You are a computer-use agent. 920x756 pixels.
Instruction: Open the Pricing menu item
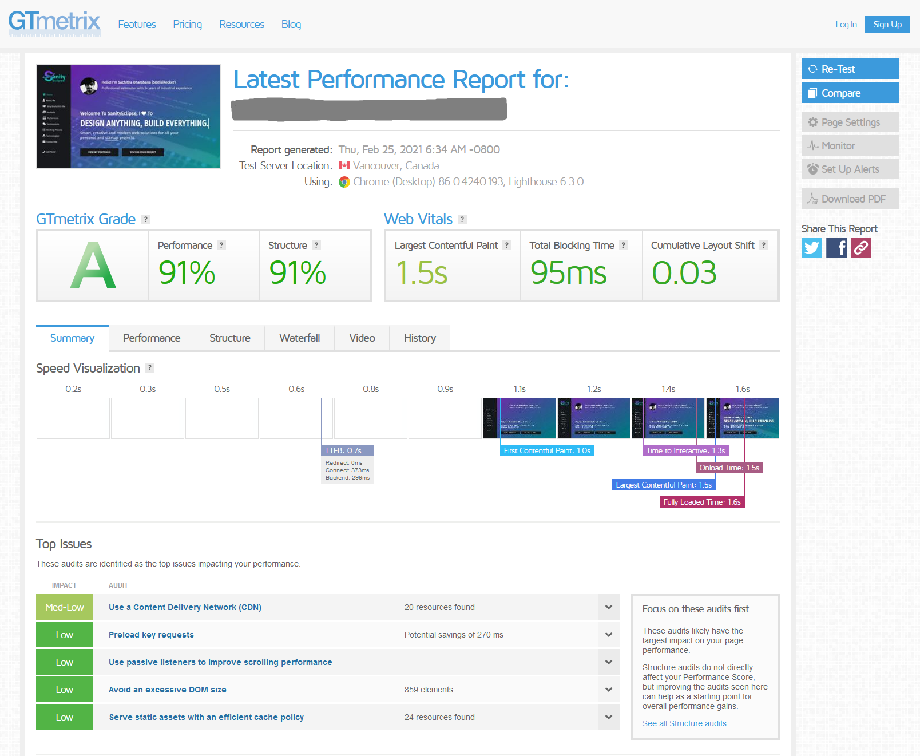click(x=187, y=24)
